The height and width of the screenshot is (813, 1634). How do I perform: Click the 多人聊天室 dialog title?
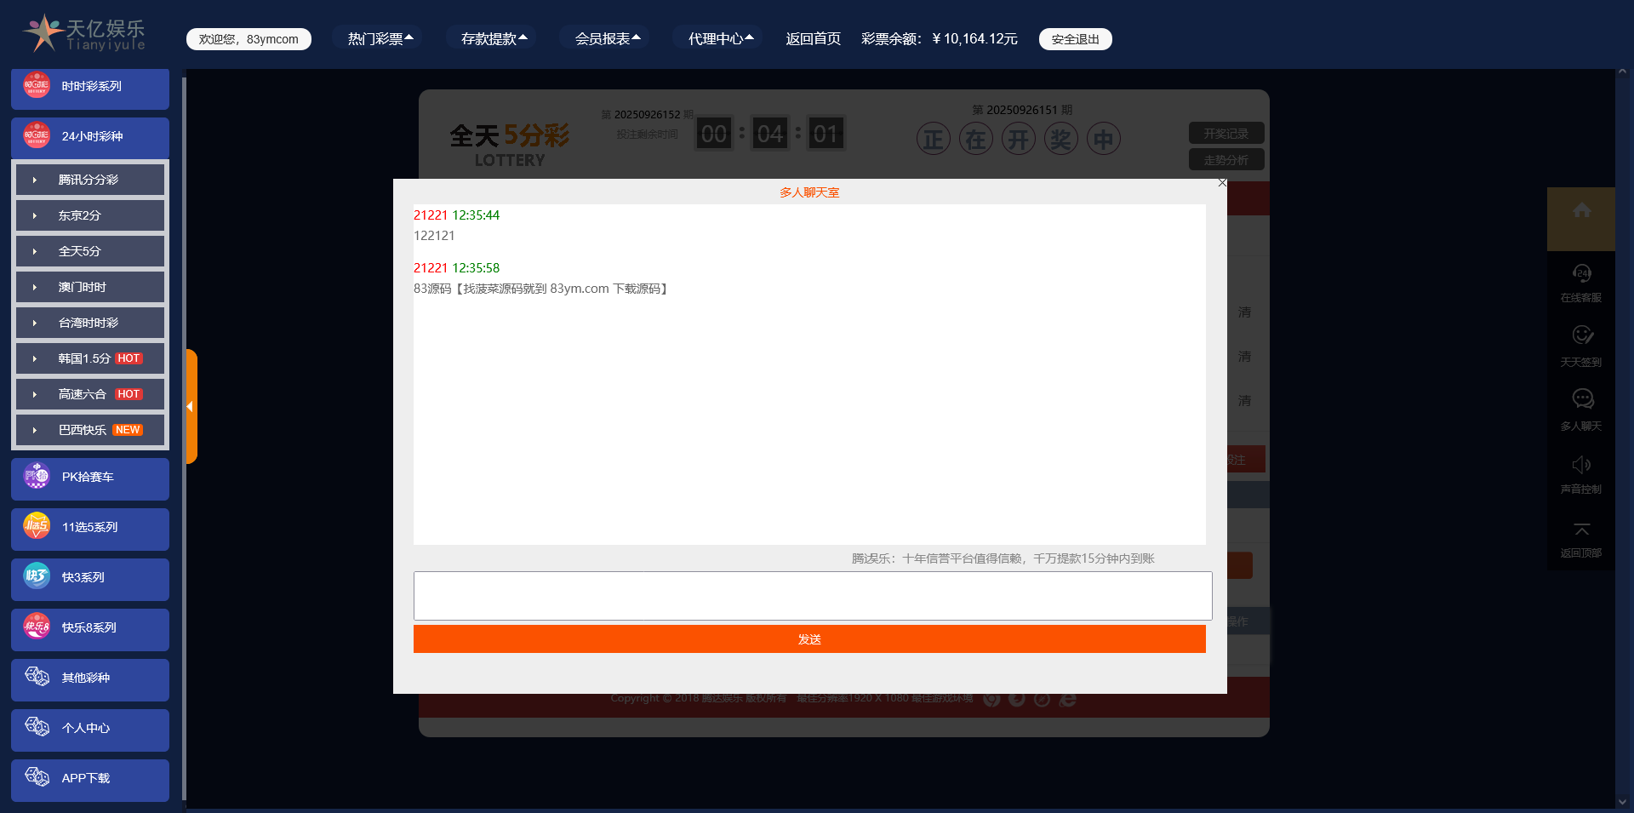[x=809, y=192]
